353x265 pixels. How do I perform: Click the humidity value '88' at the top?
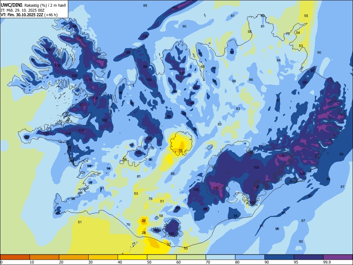pyautogui.click(x=145, y=5)
